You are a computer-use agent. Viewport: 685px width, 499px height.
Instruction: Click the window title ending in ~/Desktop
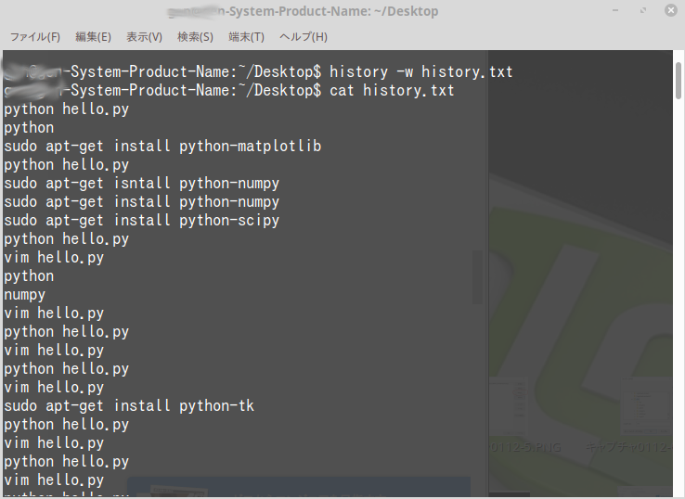point(303,11)
